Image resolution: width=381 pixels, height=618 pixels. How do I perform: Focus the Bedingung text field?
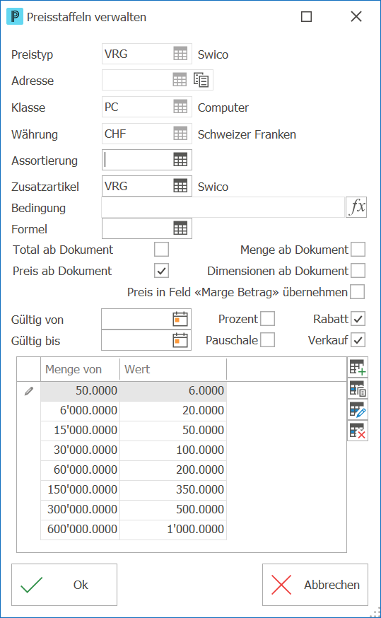click(223, 207)
